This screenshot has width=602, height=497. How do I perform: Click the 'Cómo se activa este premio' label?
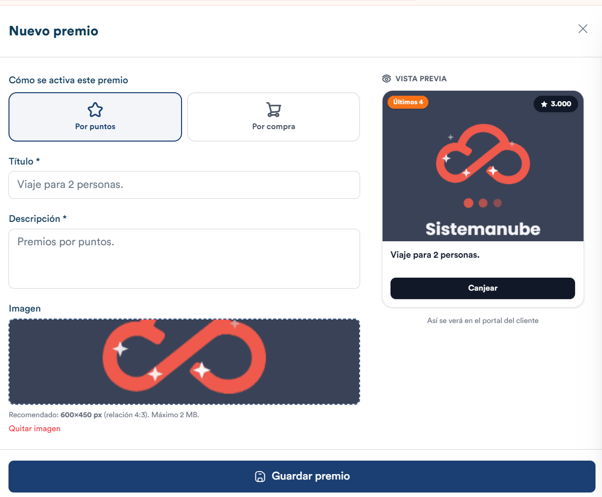pyautogui.click(x=68, y=80)
